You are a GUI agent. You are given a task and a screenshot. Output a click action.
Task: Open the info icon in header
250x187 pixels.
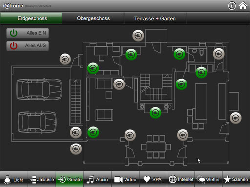[232, 6]
